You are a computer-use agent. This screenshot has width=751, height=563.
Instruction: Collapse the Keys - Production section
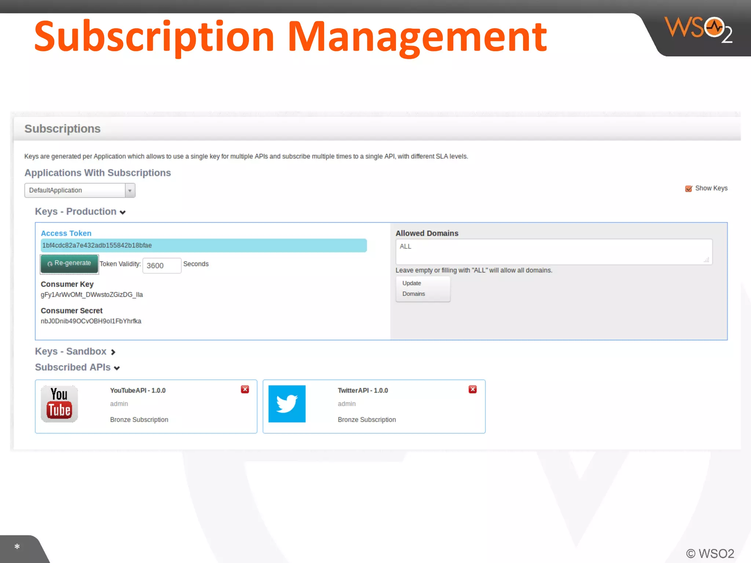122,212
